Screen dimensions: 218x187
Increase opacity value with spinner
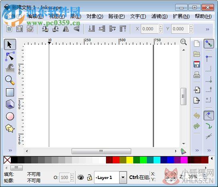click(x=72, y=175)
